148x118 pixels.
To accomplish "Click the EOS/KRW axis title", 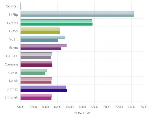I will click(x=82, y=113).
